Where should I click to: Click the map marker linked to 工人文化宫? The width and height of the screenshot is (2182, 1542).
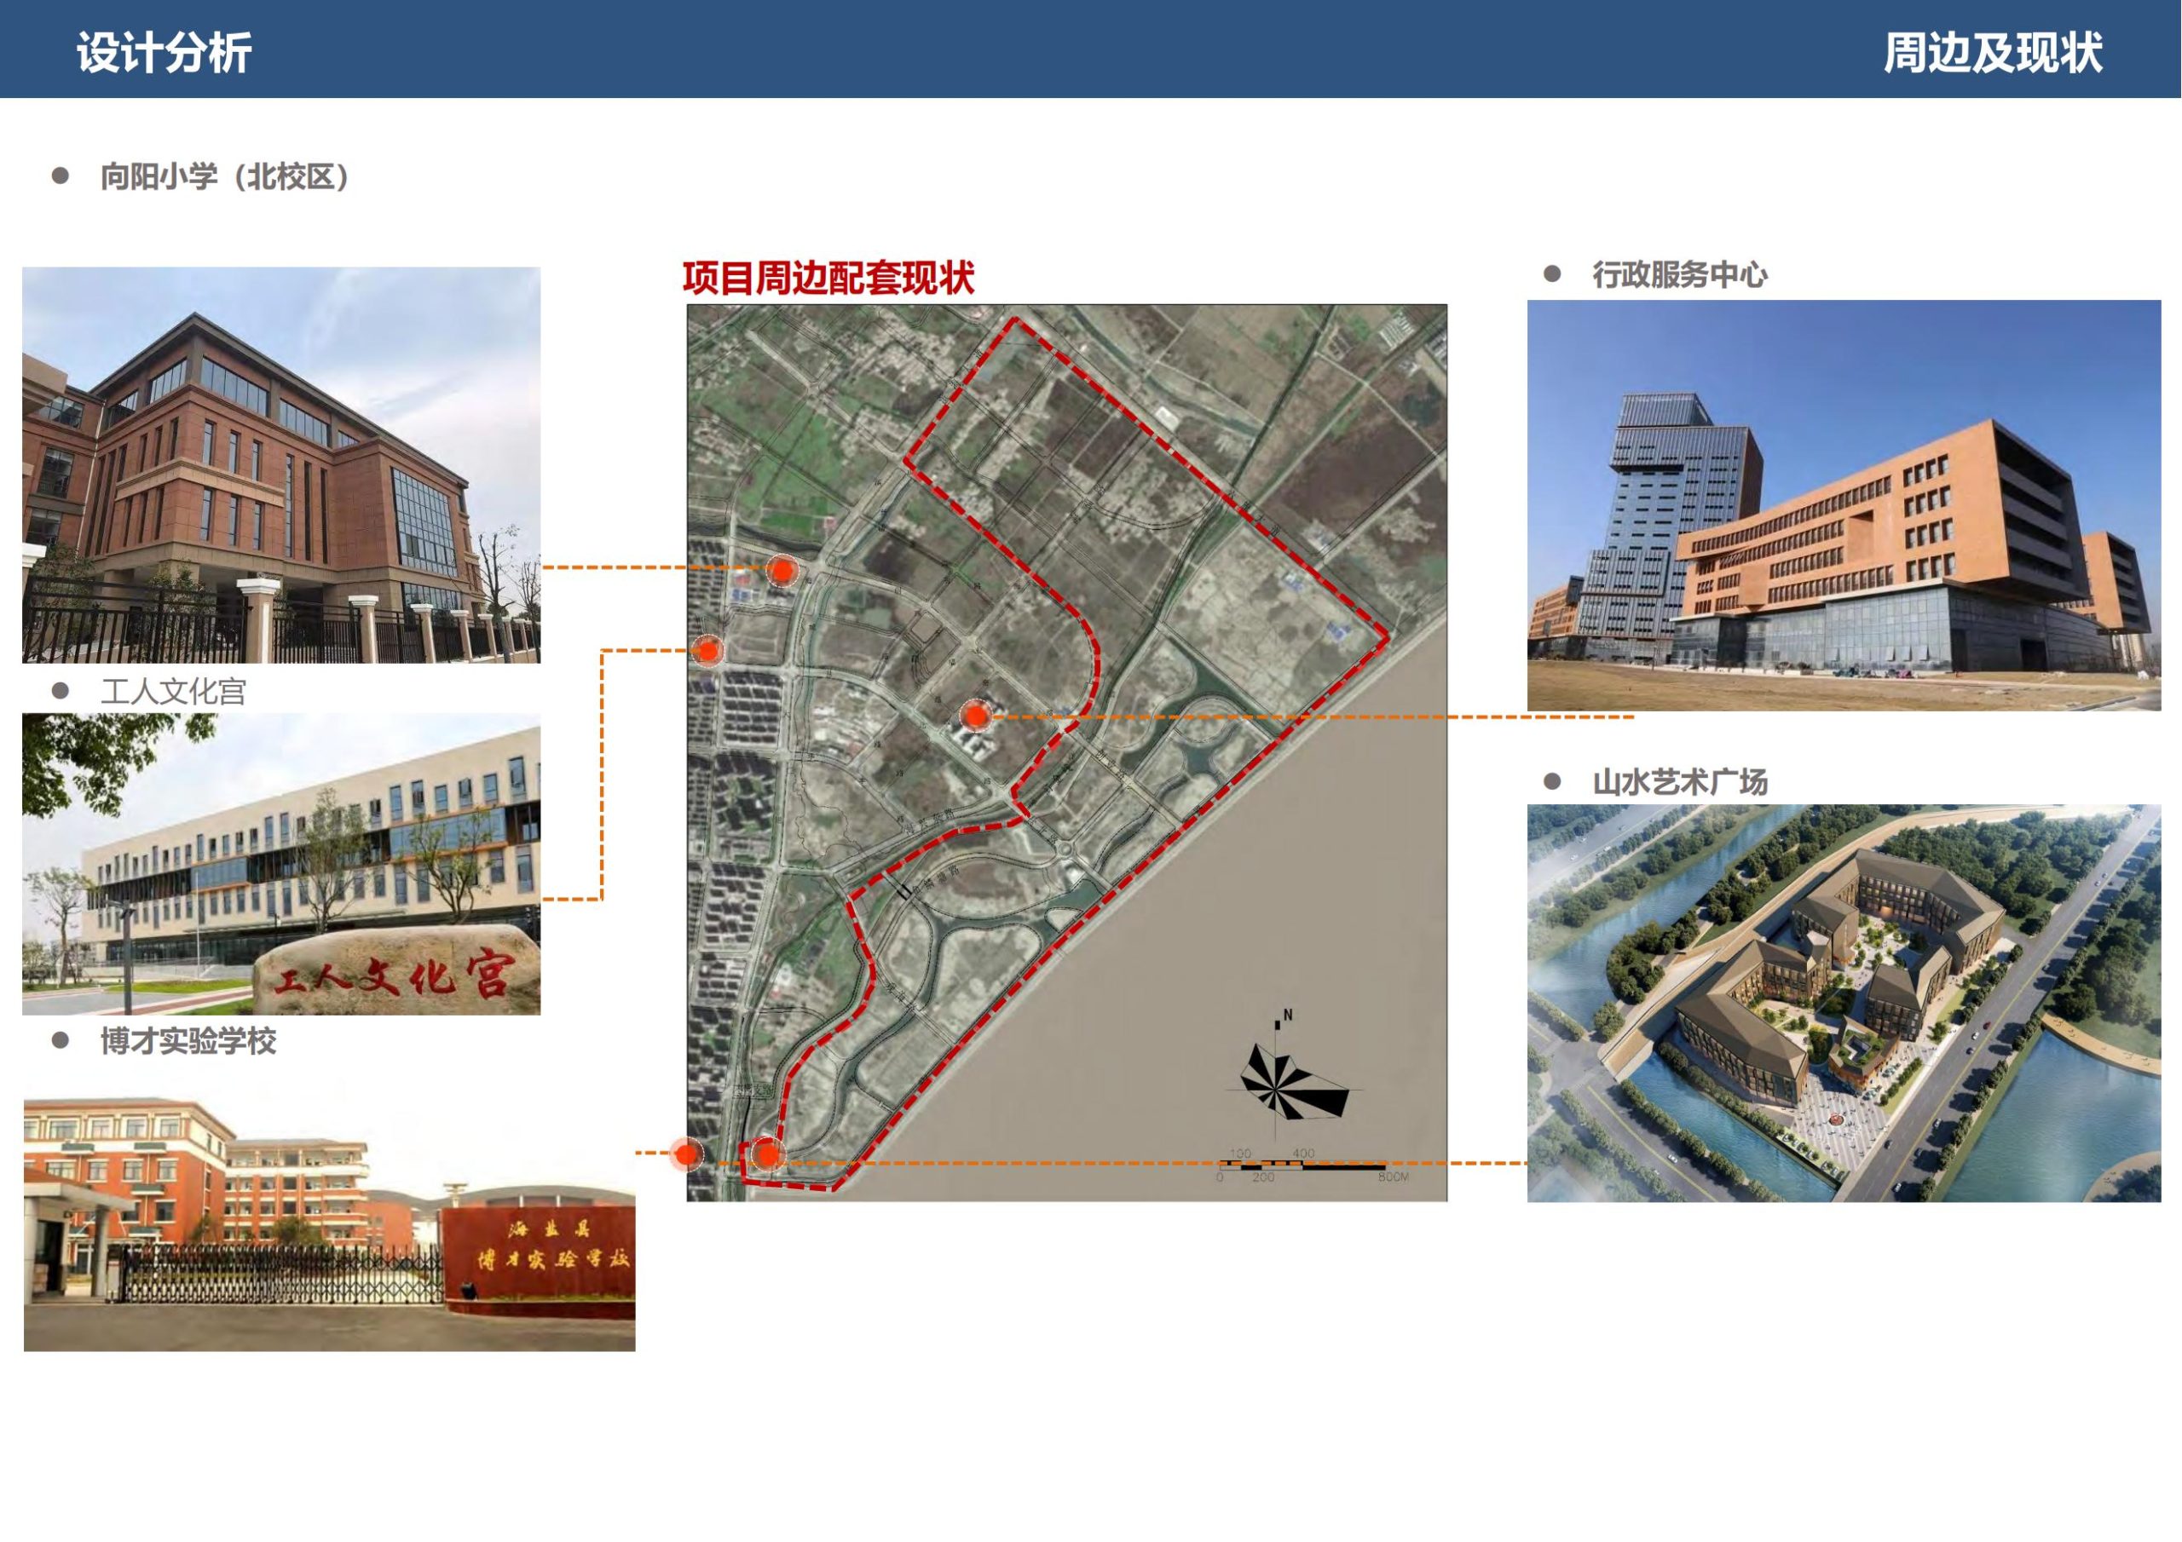(x=707, y=651)
